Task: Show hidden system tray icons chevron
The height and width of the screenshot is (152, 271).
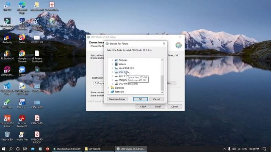Action: coord(224,149)
